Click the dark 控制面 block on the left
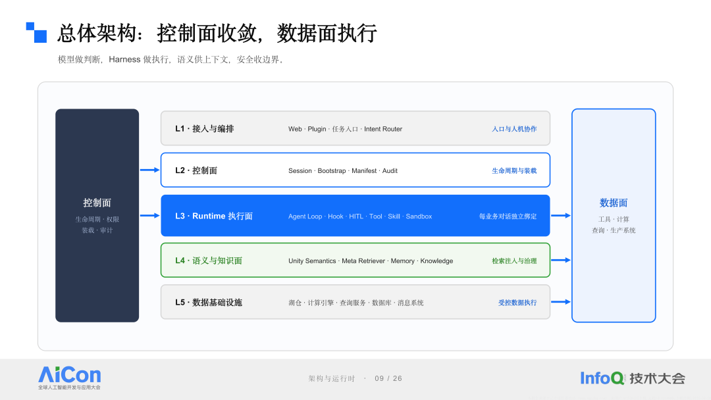Image resolution: width=711 pixels, height=400 pixels. 97,215
